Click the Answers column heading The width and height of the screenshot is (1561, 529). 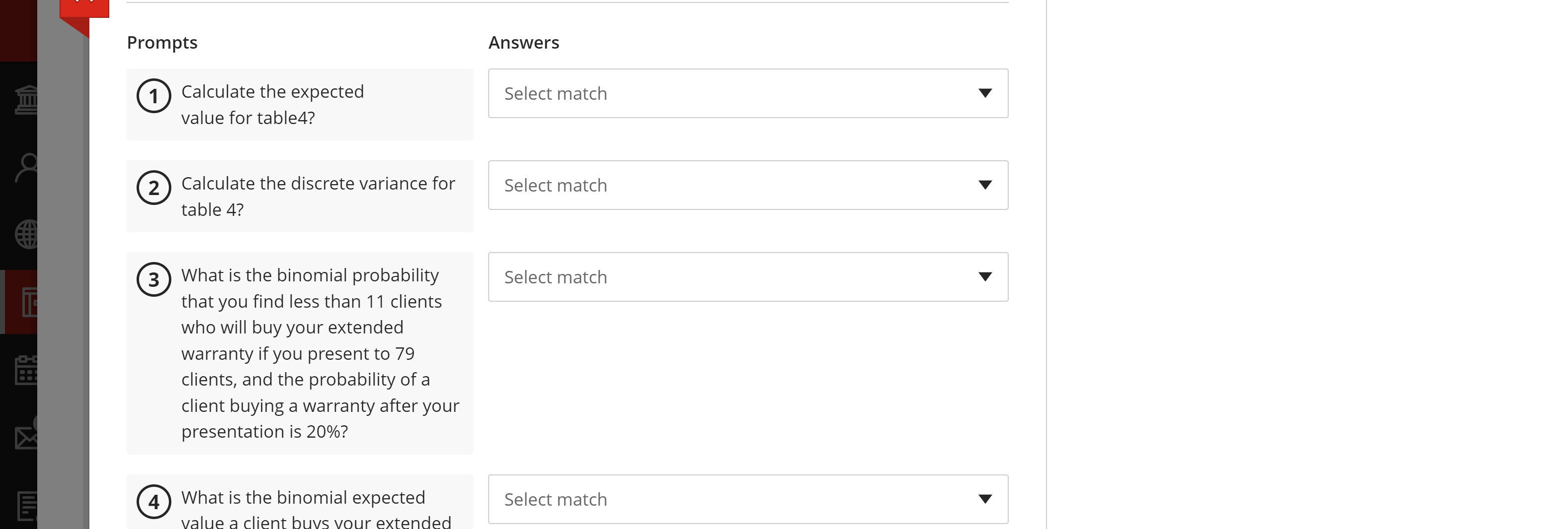coord(523,42)
